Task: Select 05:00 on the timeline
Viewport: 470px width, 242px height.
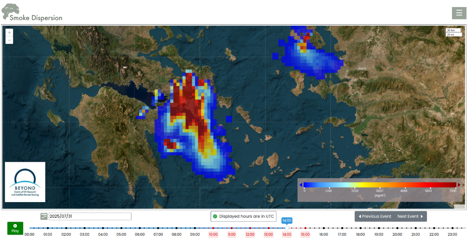Action: click(121, 234)
